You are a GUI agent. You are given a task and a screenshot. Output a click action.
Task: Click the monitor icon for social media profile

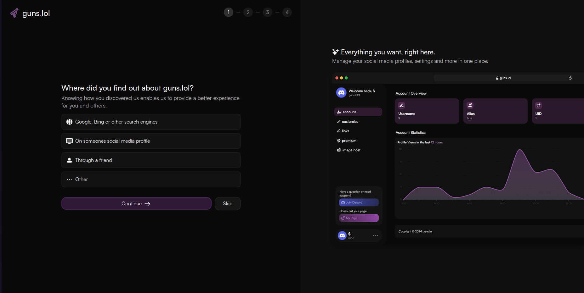click(69, 141)
